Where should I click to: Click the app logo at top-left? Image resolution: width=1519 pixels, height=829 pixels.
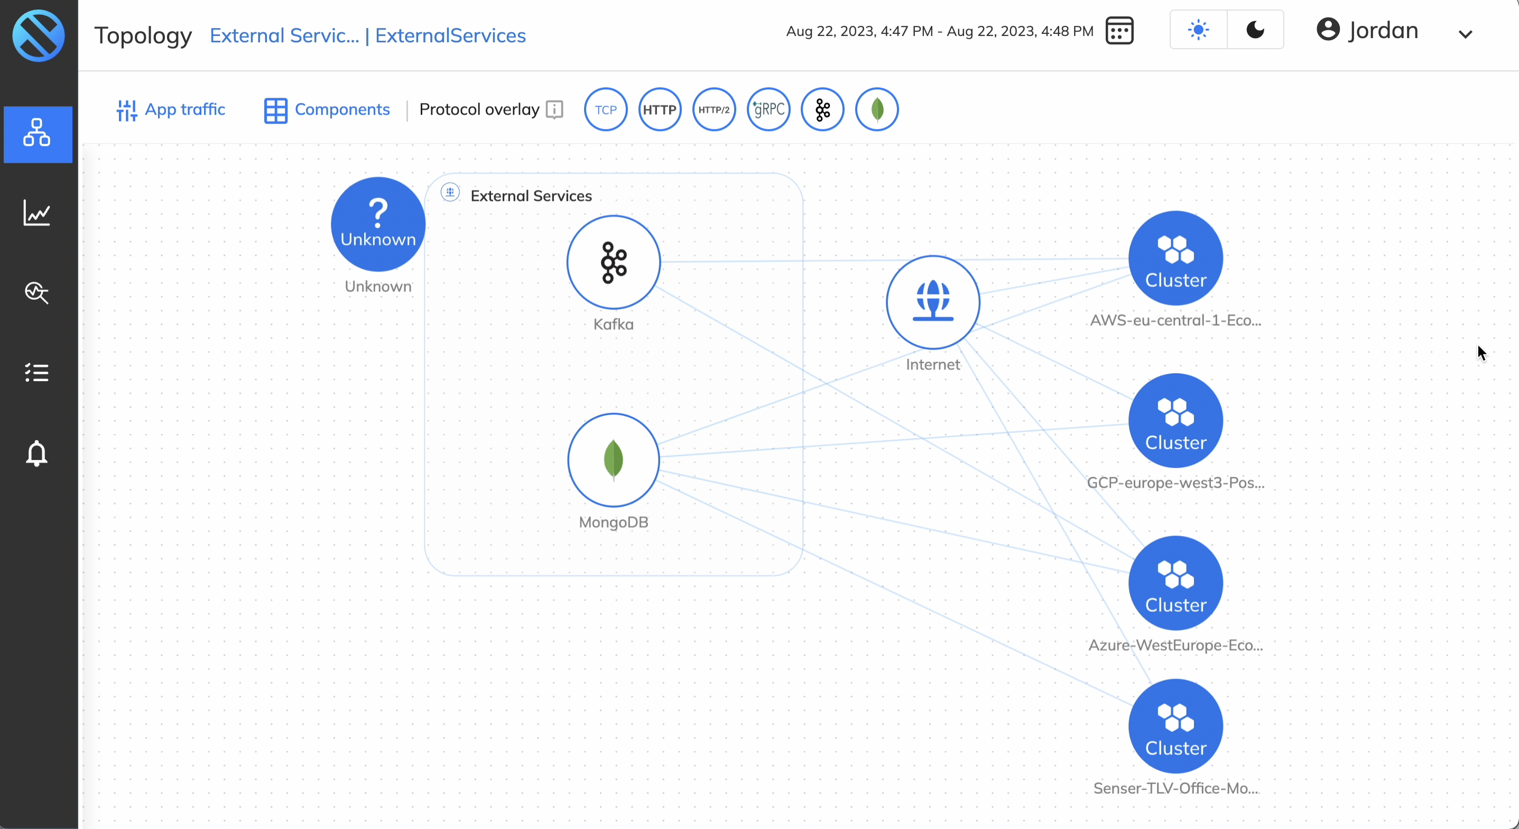[x=39, y=35]
